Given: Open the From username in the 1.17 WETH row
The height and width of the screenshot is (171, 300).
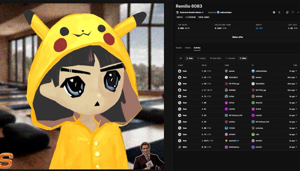Looking at the screenshot, I should tap(232, 90).
